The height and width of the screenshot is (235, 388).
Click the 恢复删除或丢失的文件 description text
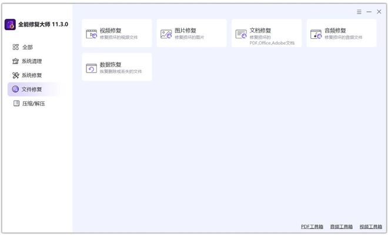[x=121, y=72]
